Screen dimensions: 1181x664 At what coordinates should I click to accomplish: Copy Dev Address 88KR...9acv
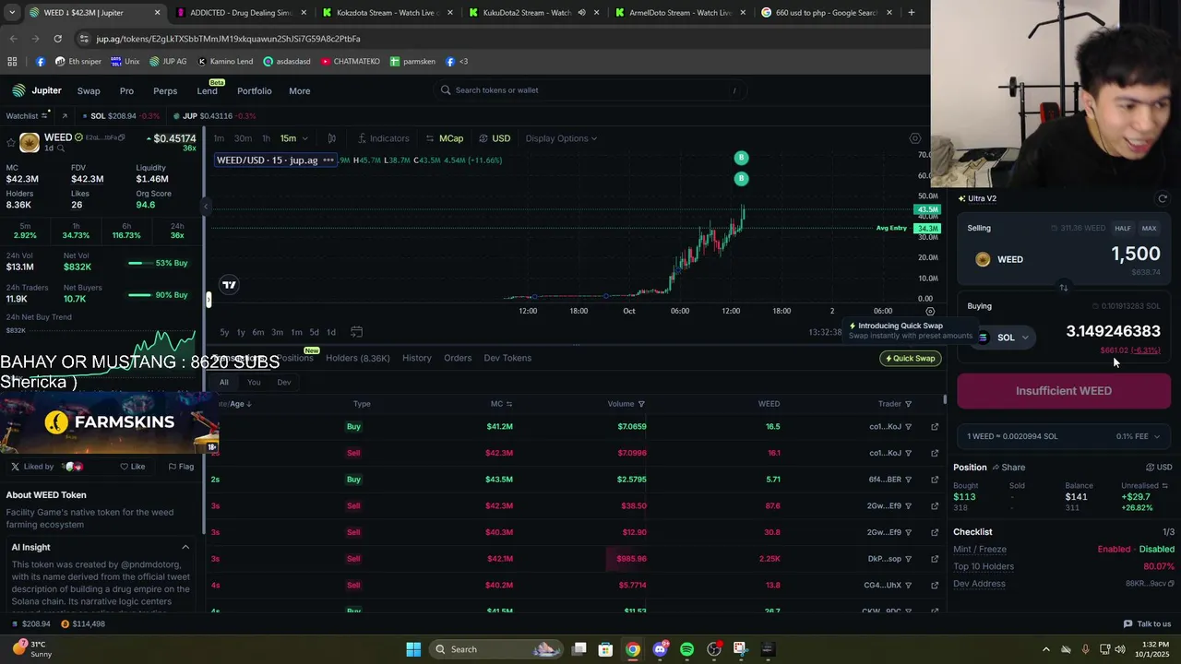click(x=1170, y=584)
